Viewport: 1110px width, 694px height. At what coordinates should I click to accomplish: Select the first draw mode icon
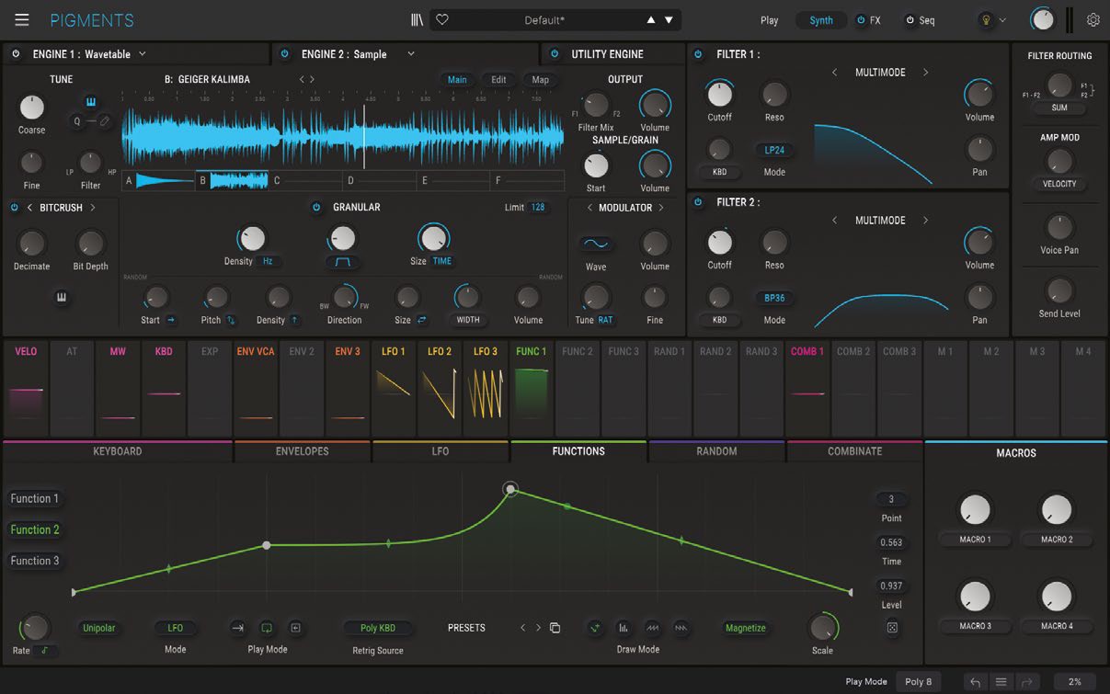596,628
